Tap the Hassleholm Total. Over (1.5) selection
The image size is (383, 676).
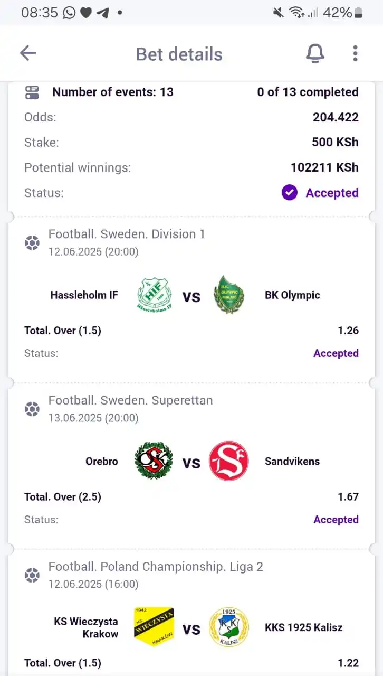point(63,331)
